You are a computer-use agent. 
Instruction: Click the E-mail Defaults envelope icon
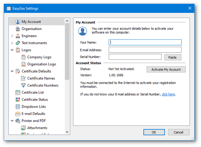click(18, 114)
